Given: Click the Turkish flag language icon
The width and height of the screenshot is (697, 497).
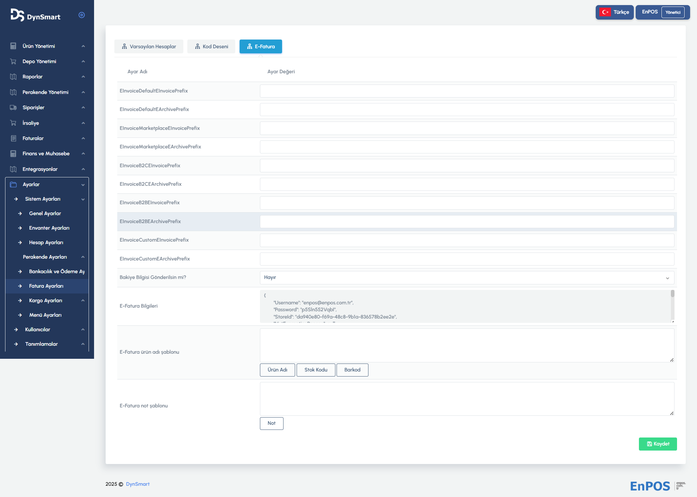Looking at the screenshot, I should [605, 12].
